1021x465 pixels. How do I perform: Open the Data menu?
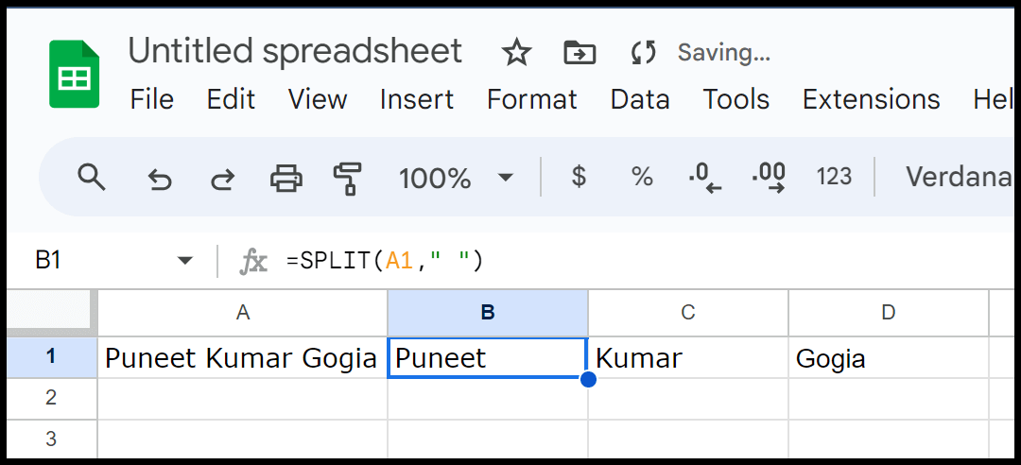point(639,99)
